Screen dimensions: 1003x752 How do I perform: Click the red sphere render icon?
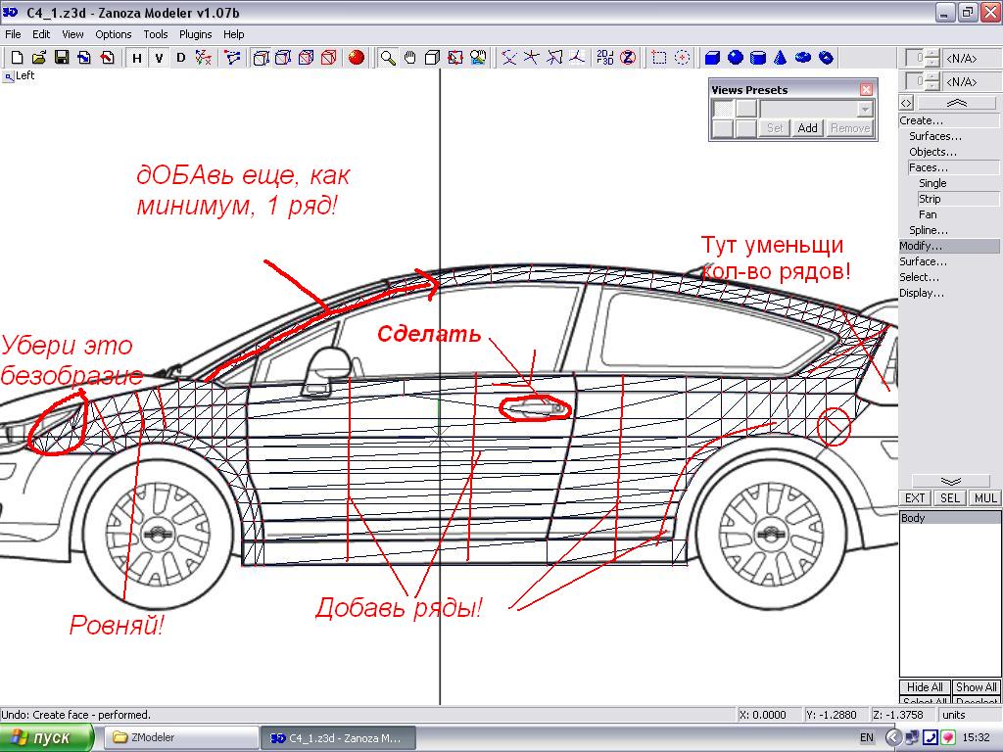click(357, 58)
